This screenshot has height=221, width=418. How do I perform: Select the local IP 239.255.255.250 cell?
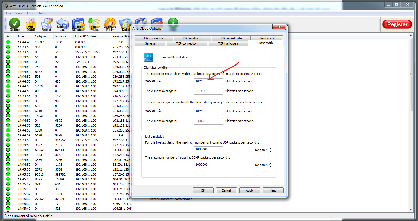point(87,140)
